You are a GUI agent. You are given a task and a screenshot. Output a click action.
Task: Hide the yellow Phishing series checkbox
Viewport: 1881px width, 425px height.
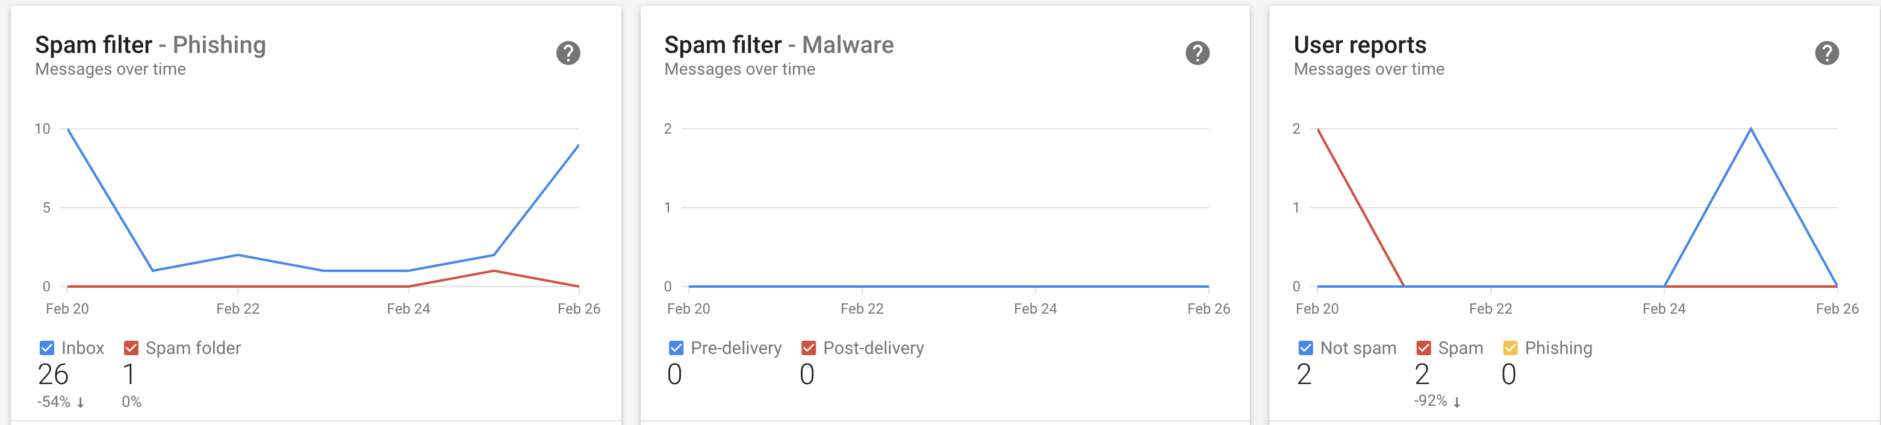point(1510,349)
